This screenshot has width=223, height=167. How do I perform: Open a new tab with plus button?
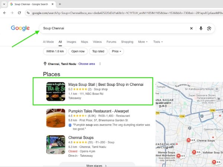[x=60, y=4]
